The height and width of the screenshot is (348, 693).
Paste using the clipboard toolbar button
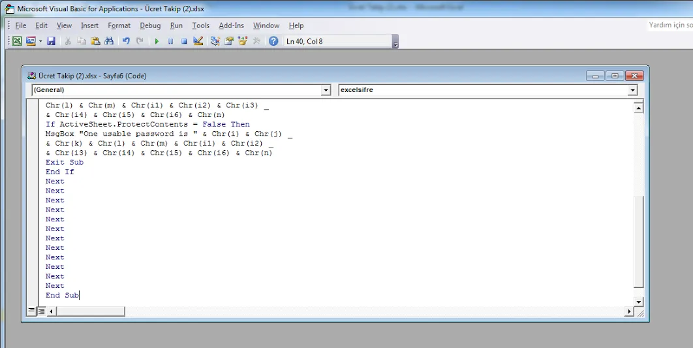tap(95, 41)
